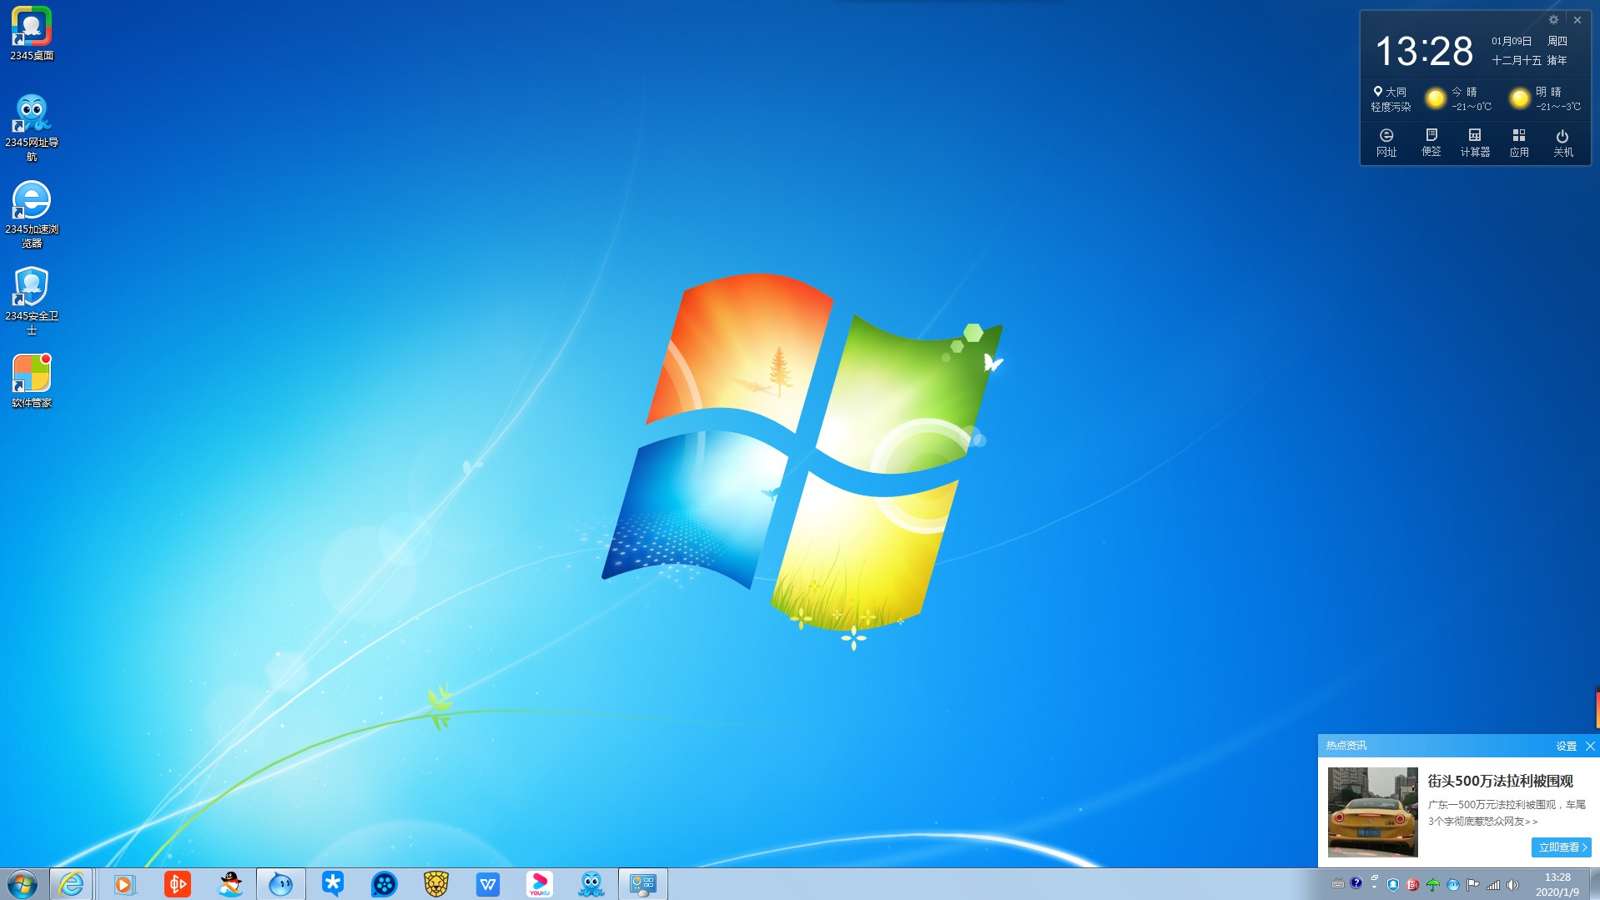The image size is (1600, 900).
Task: Launch QQ penguin app from the taskbar
Action: (230, 884)
